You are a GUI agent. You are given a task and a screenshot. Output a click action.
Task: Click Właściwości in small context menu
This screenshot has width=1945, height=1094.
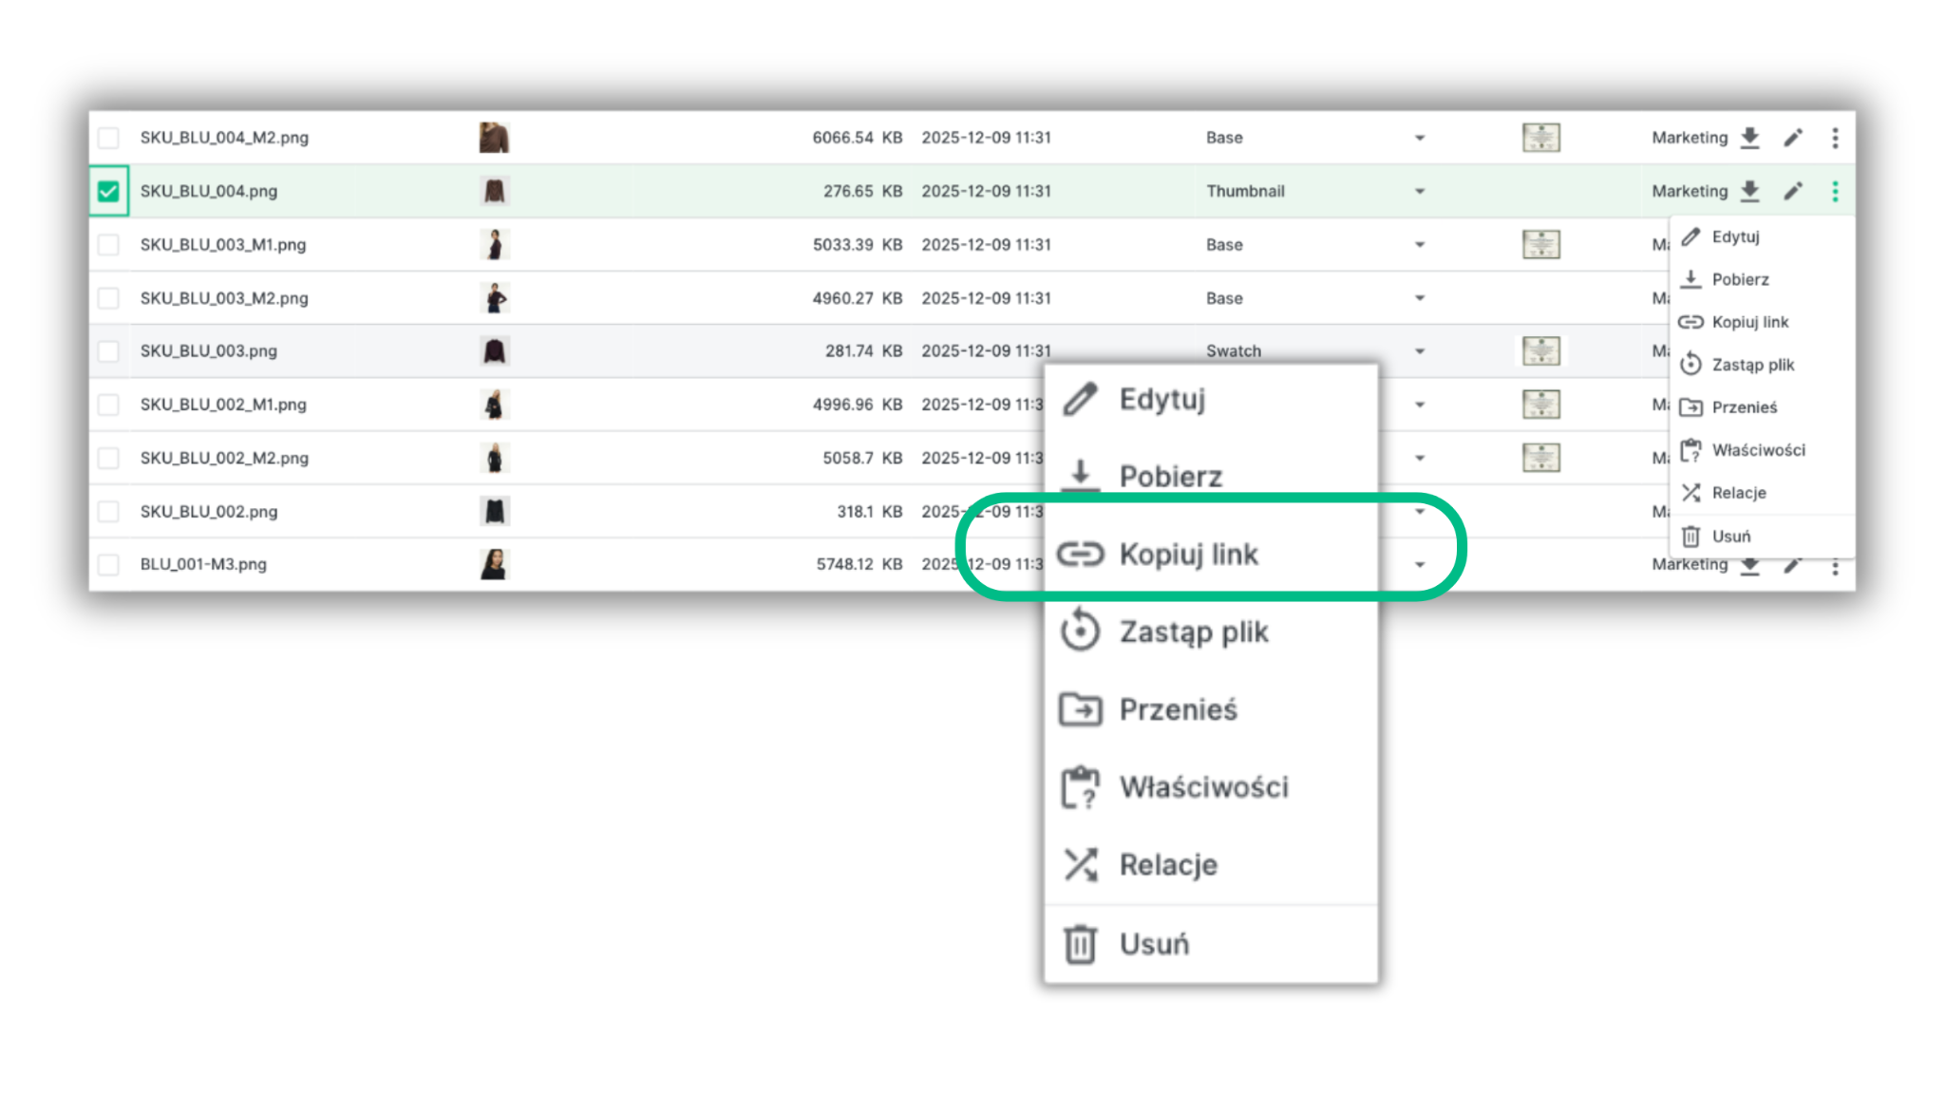[1757, 450]
